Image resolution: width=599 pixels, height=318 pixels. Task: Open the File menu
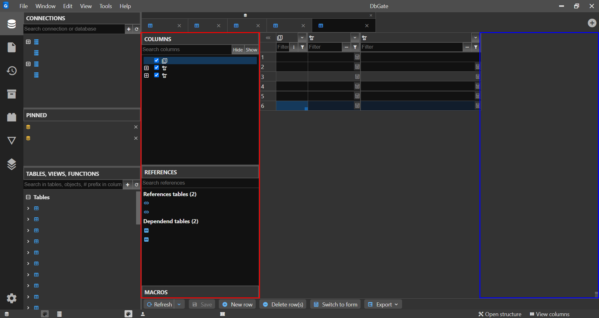pos(23,6)
